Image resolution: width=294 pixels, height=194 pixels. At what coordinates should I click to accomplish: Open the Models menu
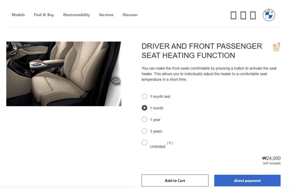[x=18, y=15]
